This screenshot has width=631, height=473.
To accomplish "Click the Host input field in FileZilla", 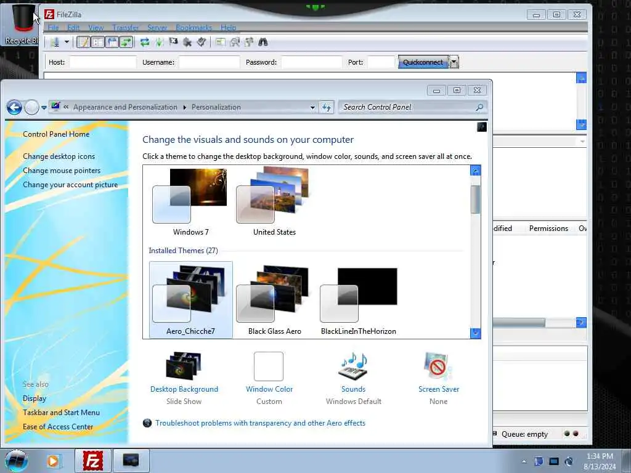I will [x=103, y=62].
